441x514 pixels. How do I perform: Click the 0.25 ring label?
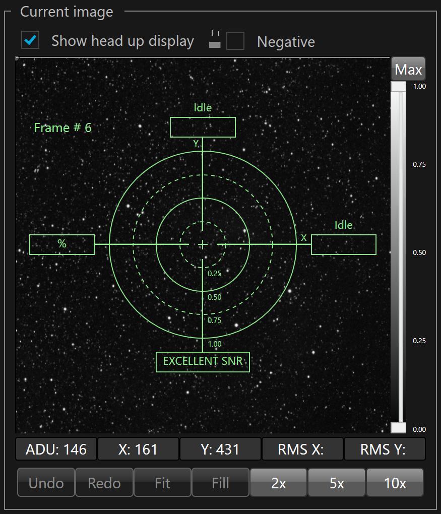214,274
